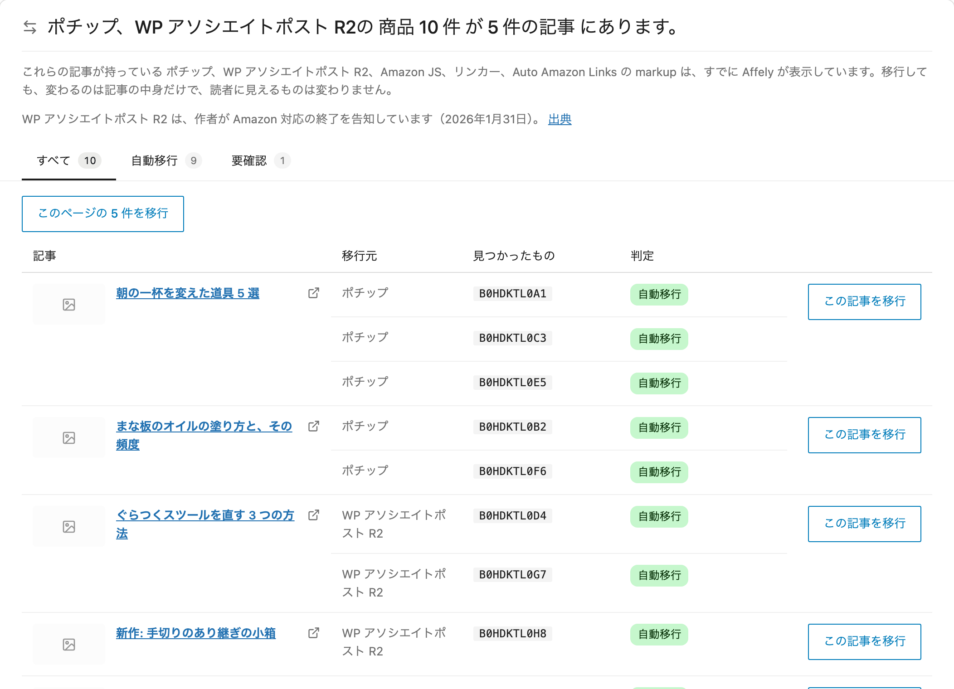This screenshot has height=689, width=954.
Task: Open article link 朝の一杯を変えた道具 5 選
Action: point(188,293)
